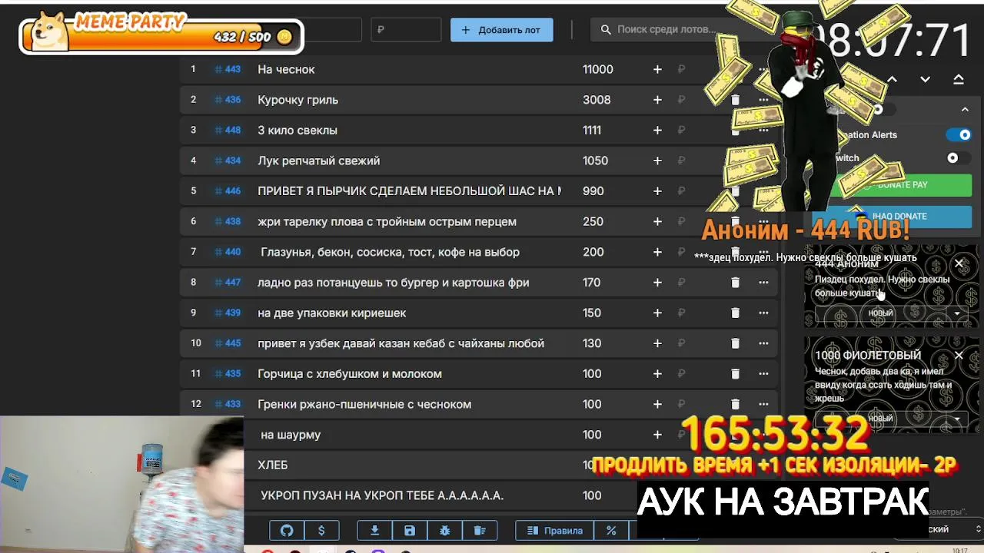Collapse the integrations panel with chevron
984x553 pixels.
[965, 110]
